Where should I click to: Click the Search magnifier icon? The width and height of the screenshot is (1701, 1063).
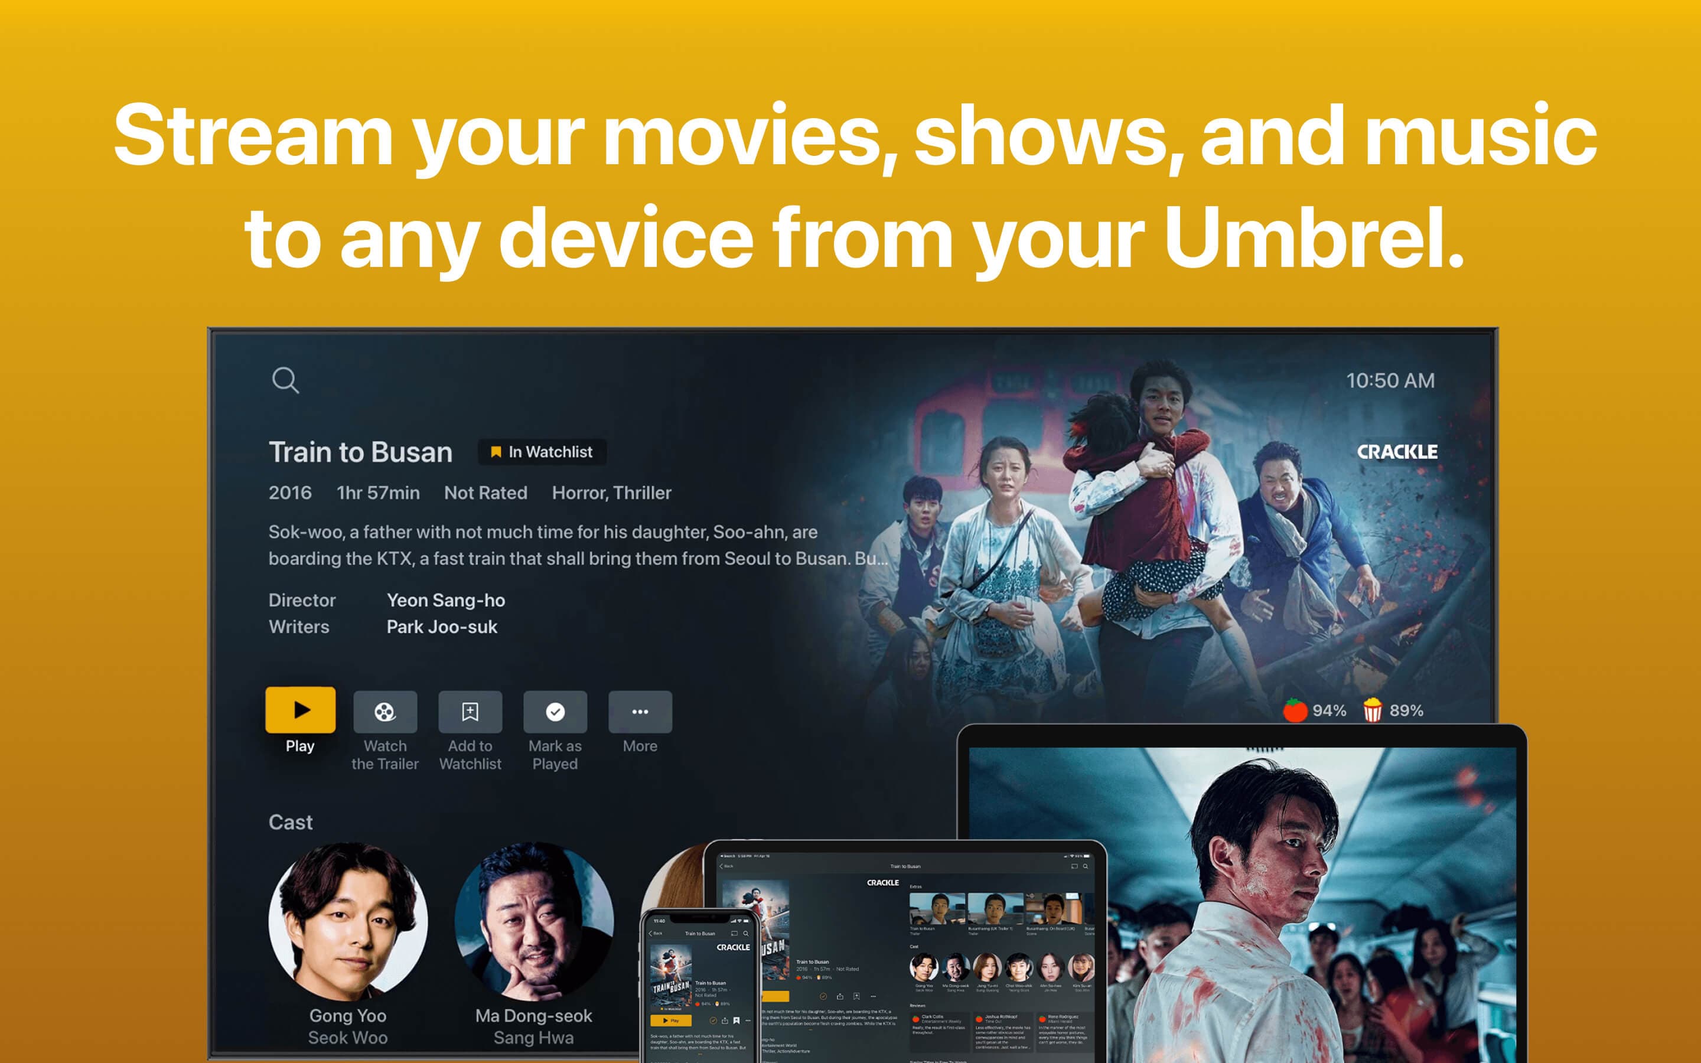tap(285, 377)
